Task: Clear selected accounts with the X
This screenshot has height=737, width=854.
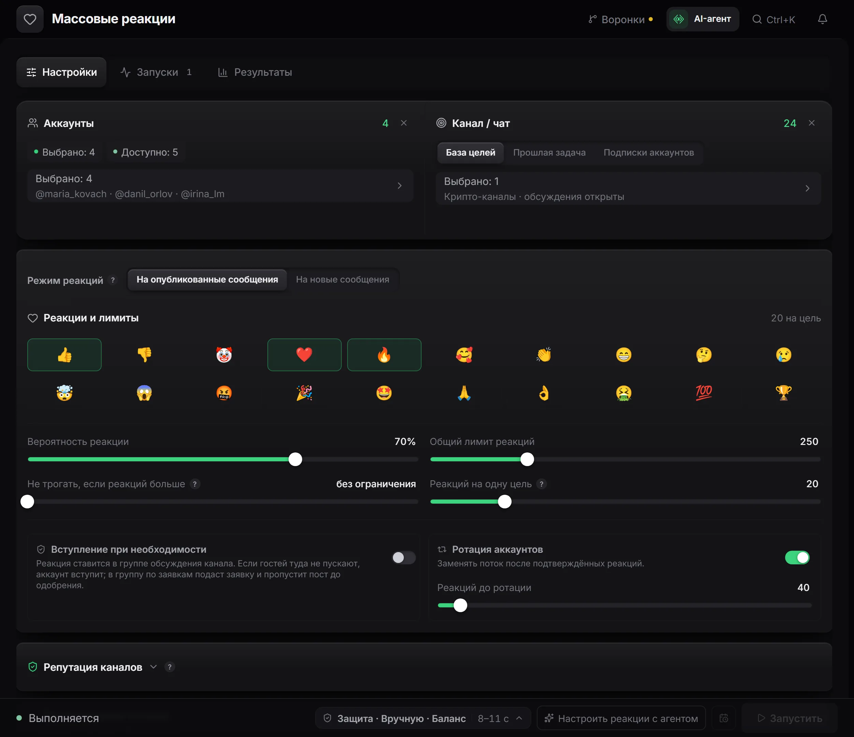Action: [x=404, y=123]
